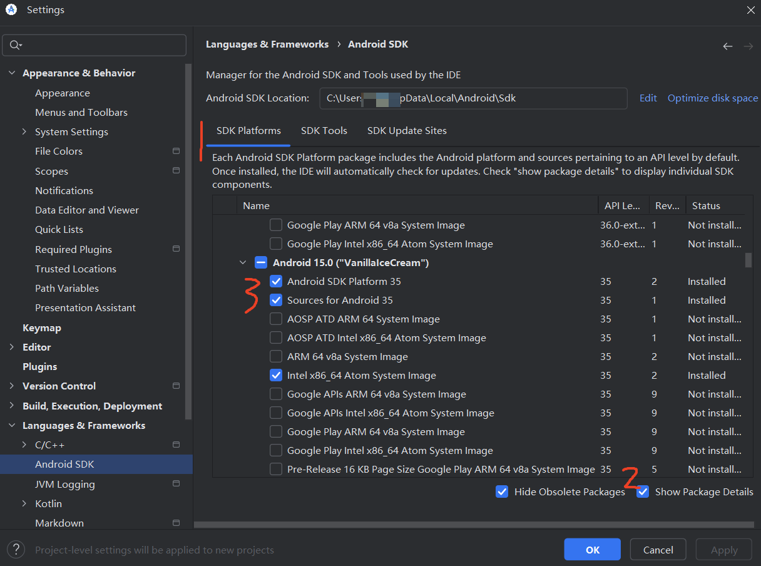Check Google APIs ARM 64 v8a System Image
Viewport: 761px width, 566px height.
[x=276, y=394]
